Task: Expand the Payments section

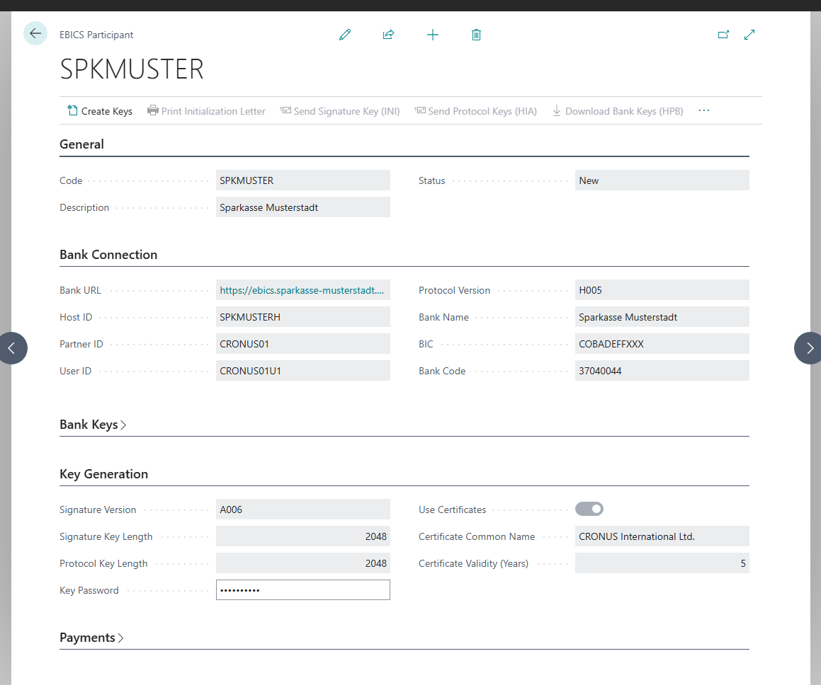Action: tap(91, 638)
